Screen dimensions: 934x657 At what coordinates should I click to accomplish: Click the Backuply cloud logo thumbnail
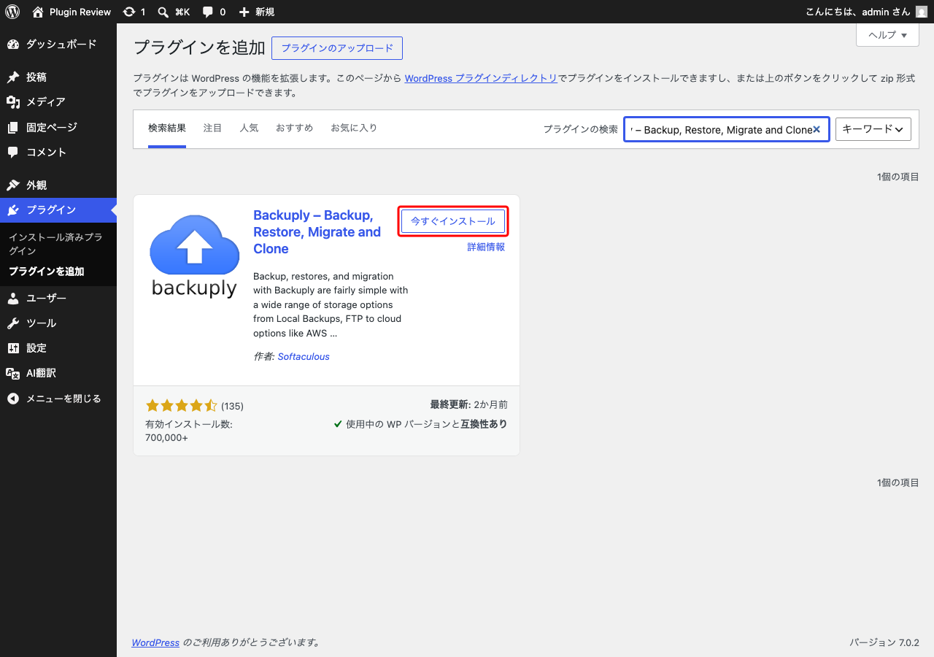194,255
